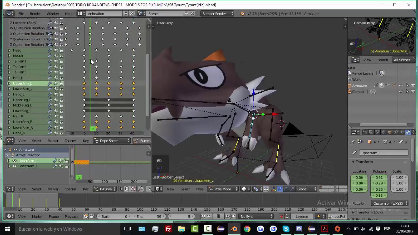Open the Marker menu in the timeline header
The image size is (418, 235).
37,216
